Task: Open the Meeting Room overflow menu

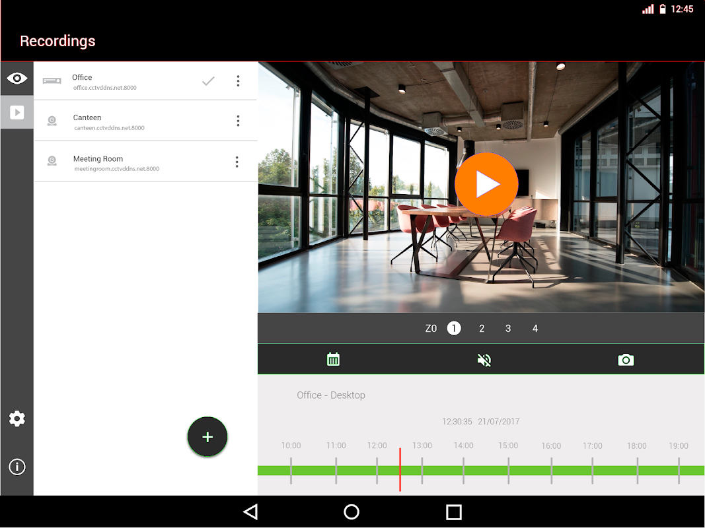Action: tap(237, 162)
